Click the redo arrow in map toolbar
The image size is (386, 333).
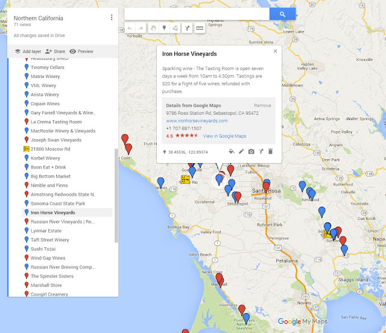click(x=141, y=28)
